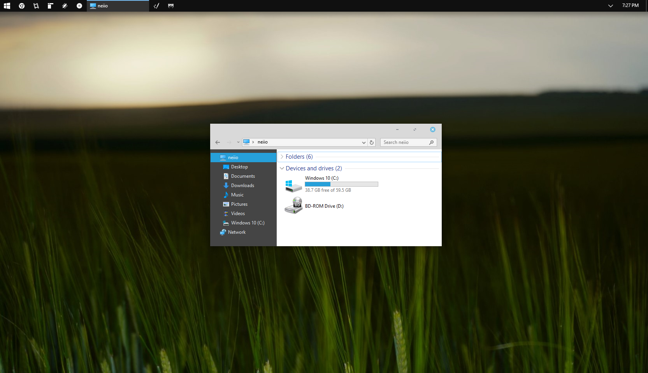This screenshot has height=373, width=648.
Task: Select Network in the navigation pane
Action: coord(237,232)
